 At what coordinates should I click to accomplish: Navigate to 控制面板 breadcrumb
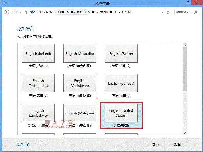(46, 12)
